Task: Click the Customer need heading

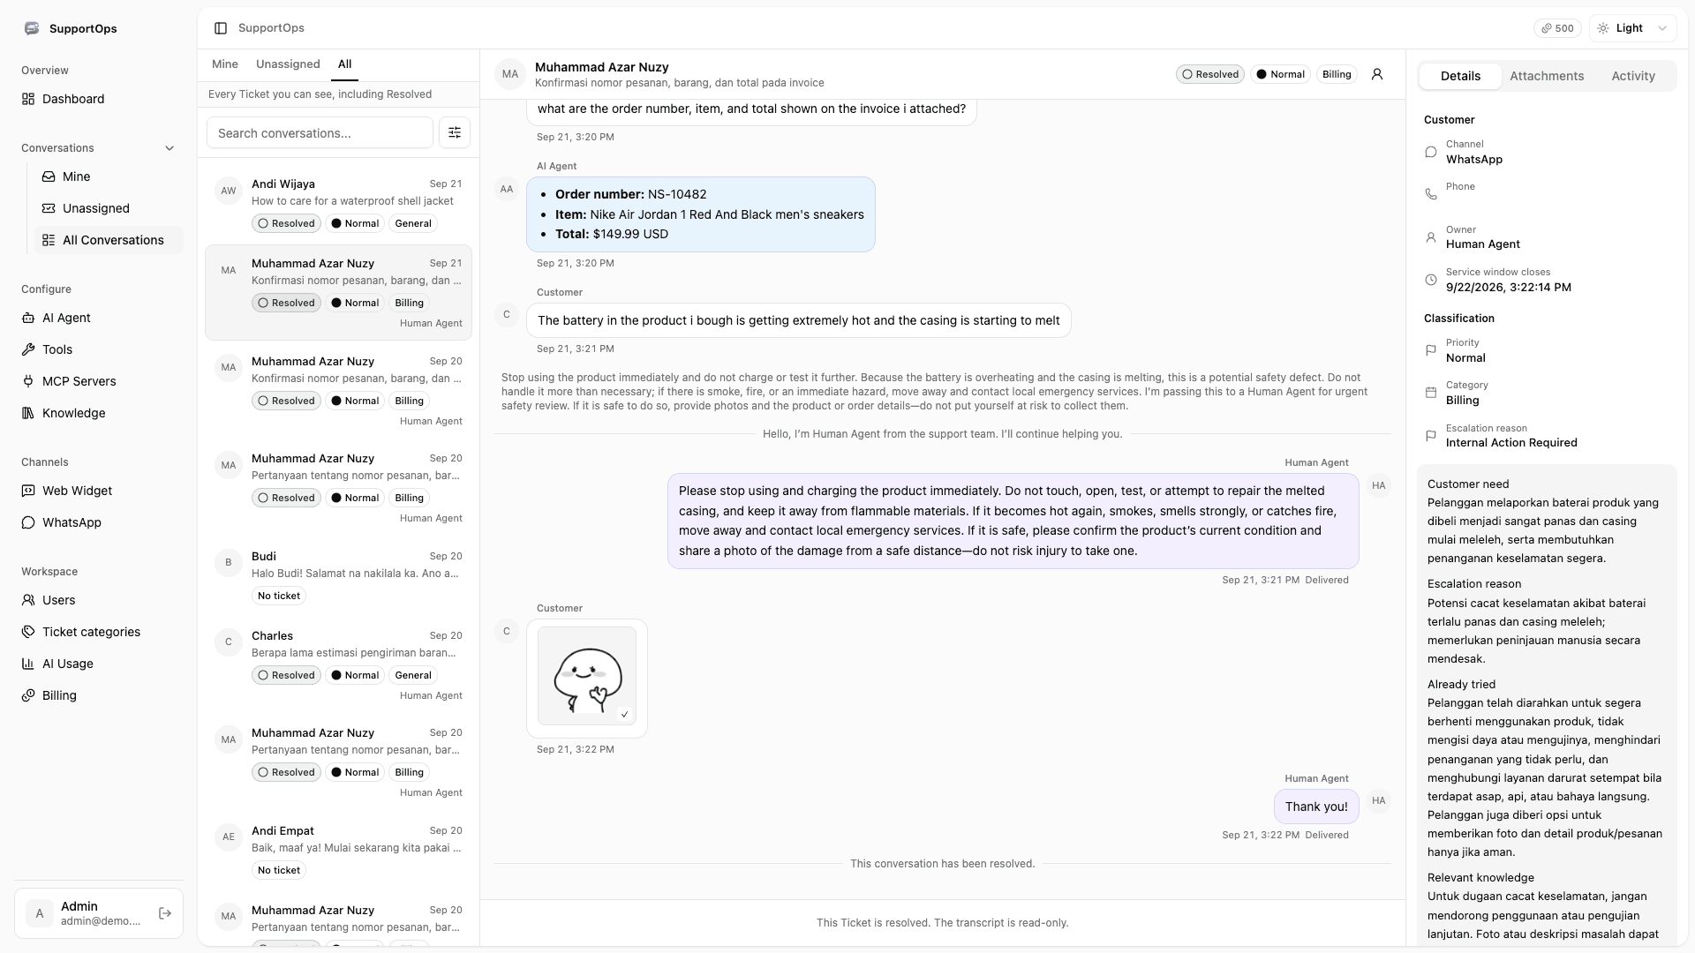Action: point(1467,484)
